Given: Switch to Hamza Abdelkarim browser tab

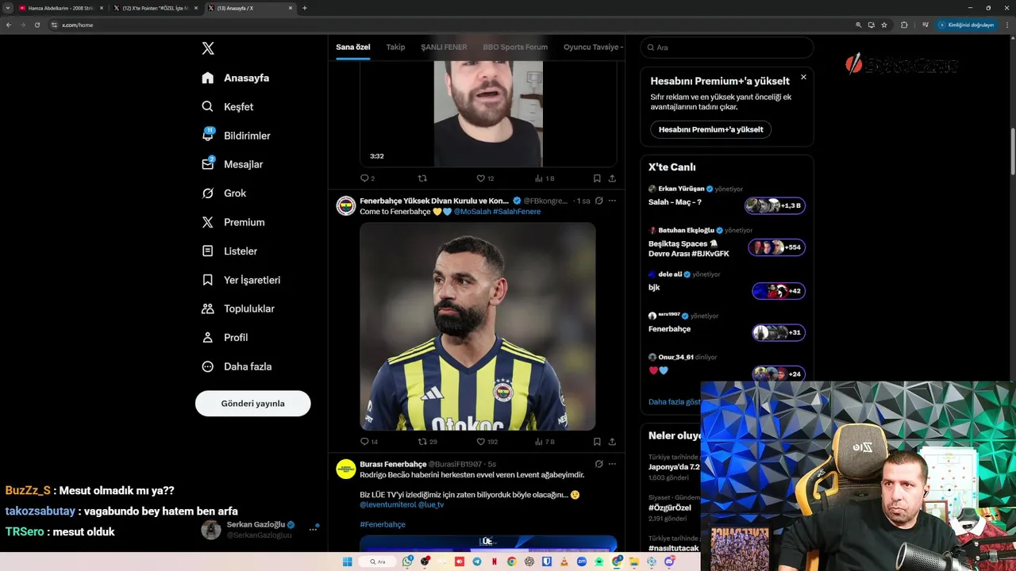Looking at the screenshot, I should (x=61, y=8).
